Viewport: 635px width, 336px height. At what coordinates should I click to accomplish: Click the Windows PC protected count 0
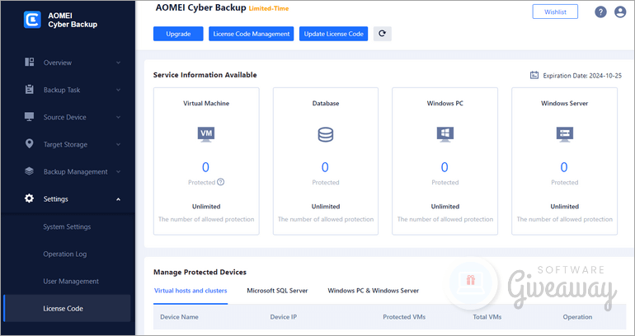point(444,167)
